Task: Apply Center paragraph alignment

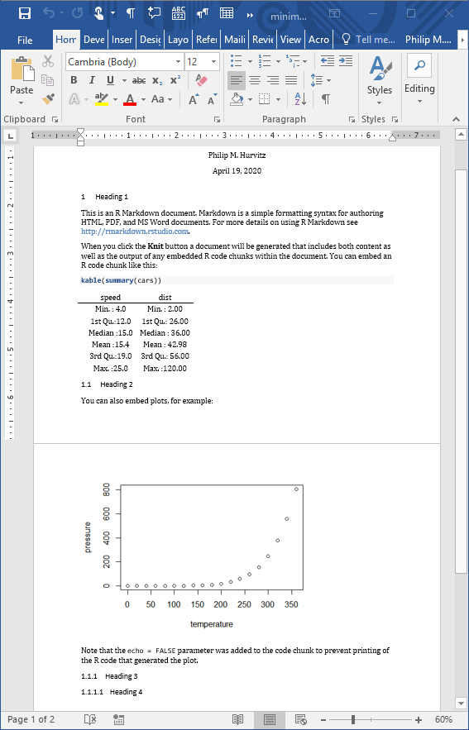Action: click(x=255, y=80)
